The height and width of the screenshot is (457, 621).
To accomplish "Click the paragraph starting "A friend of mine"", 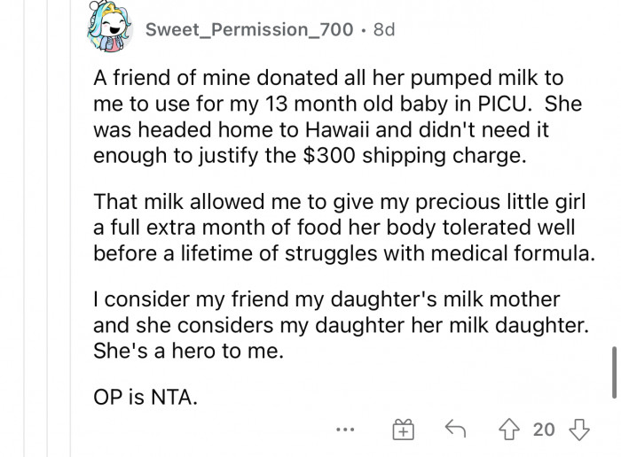I will click(337, 118).
